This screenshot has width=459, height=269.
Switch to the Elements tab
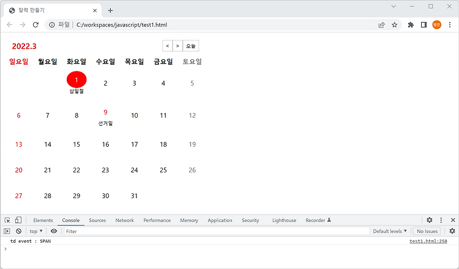coord(43,221)
